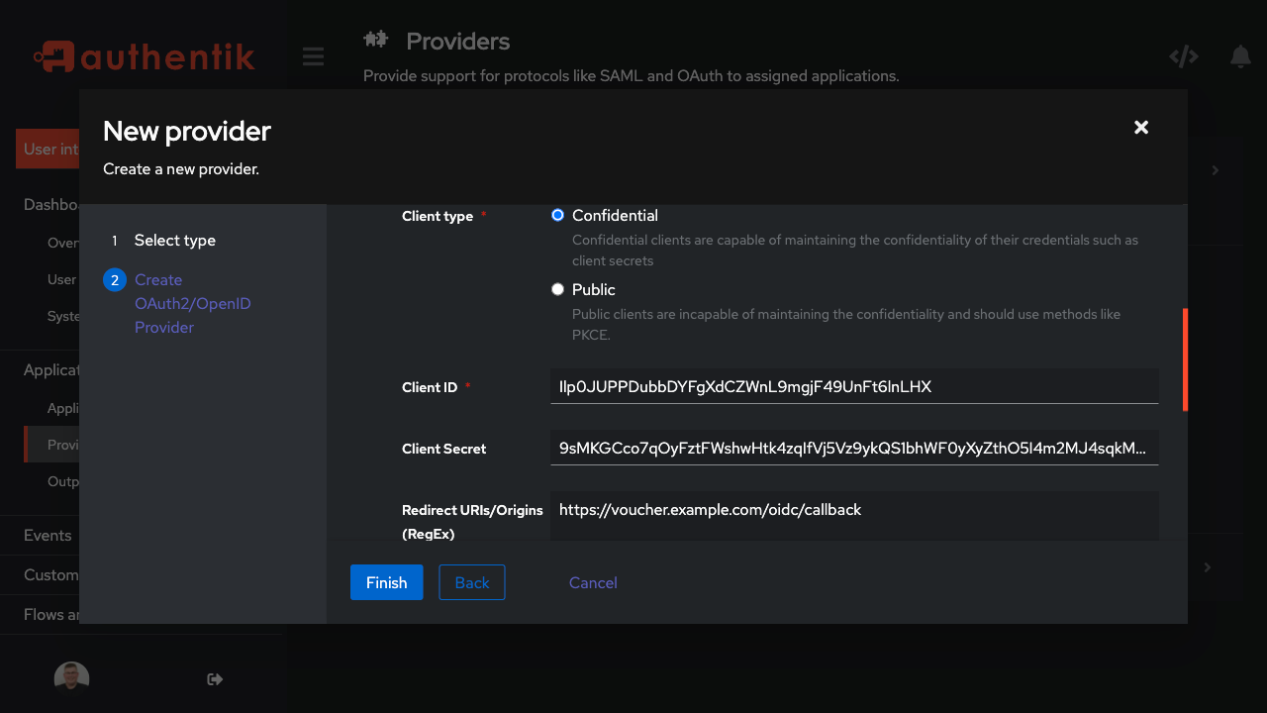Viewport: 1267px width, 713px height.
Task: Click Finish to create the provider
Action: pyautogui.click(x=386, y=582)
